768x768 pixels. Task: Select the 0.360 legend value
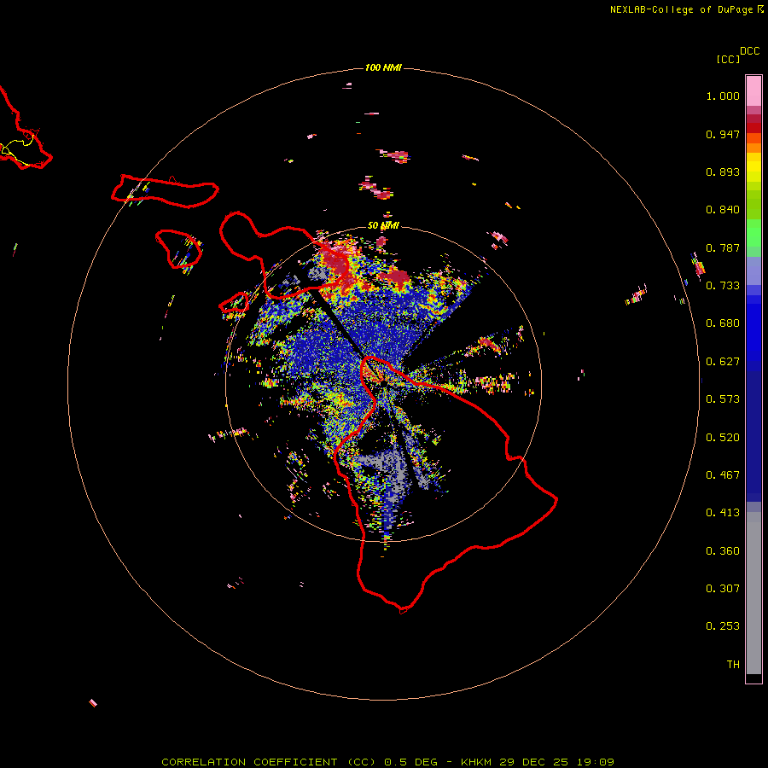click(x=723, y=551)
